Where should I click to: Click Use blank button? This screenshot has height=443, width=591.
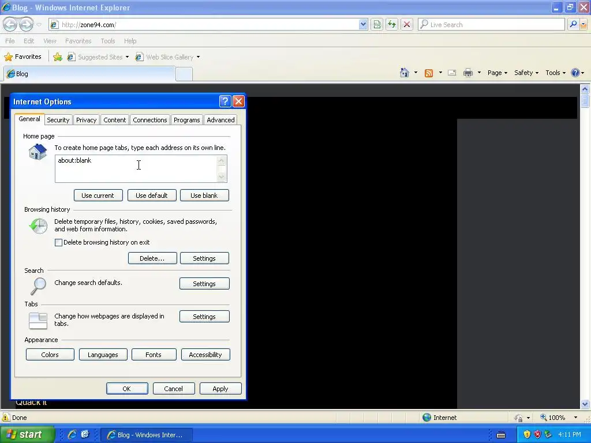click(x=204, y=196)
